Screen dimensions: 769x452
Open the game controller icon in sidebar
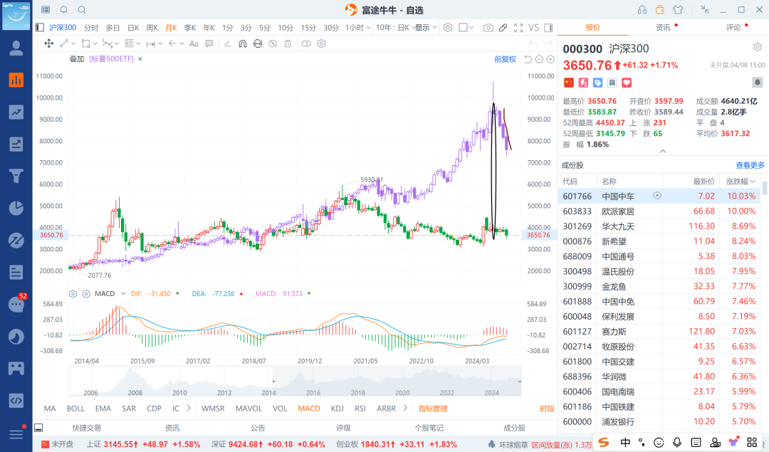(16, 368)
